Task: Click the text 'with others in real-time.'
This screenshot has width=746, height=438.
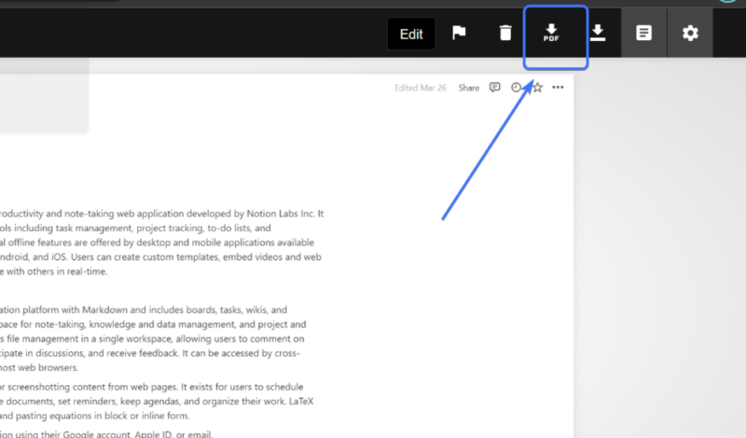Action: tap(57, 271)
